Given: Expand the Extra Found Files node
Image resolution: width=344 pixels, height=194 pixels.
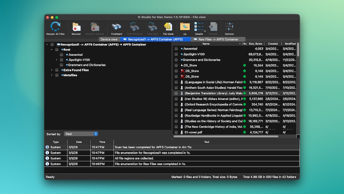Looking at the screenshot, I should (52, 70).
